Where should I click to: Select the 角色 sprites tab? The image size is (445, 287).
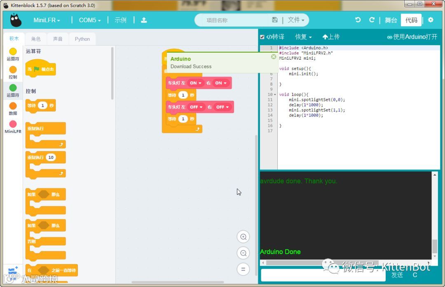[x=36, y=39]
